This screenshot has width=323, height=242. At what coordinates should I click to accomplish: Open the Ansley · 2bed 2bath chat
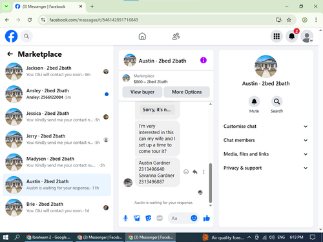57,94
